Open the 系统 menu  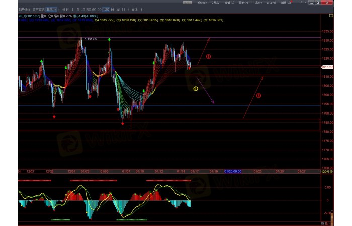[x=202, y=3]
